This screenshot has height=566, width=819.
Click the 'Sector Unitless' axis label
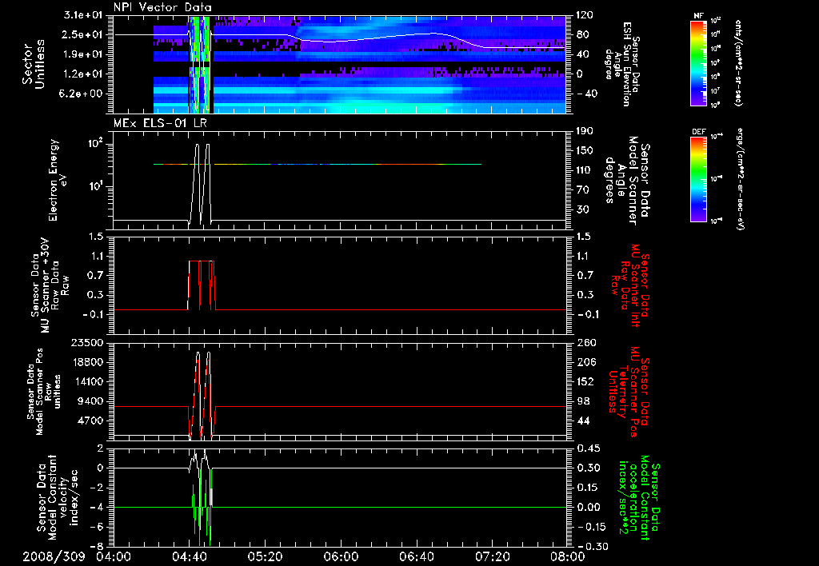(34, 64)
